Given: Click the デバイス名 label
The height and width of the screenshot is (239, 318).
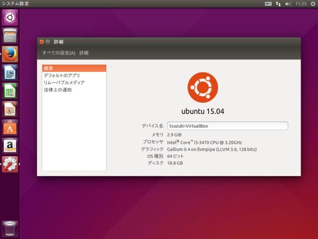Looking at the screenshot, I should [x=153, y=126].
